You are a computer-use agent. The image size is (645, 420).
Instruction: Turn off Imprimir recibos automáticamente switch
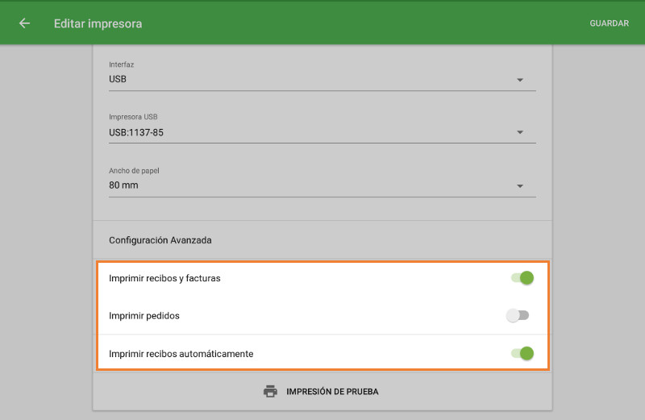(522, 353)
